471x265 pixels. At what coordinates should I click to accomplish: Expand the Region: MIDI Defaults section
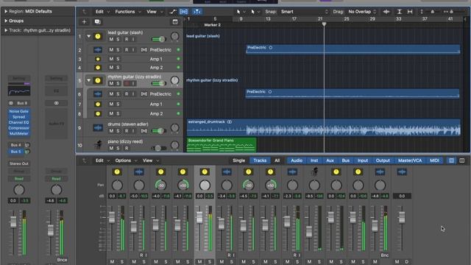tap(6, 12)
